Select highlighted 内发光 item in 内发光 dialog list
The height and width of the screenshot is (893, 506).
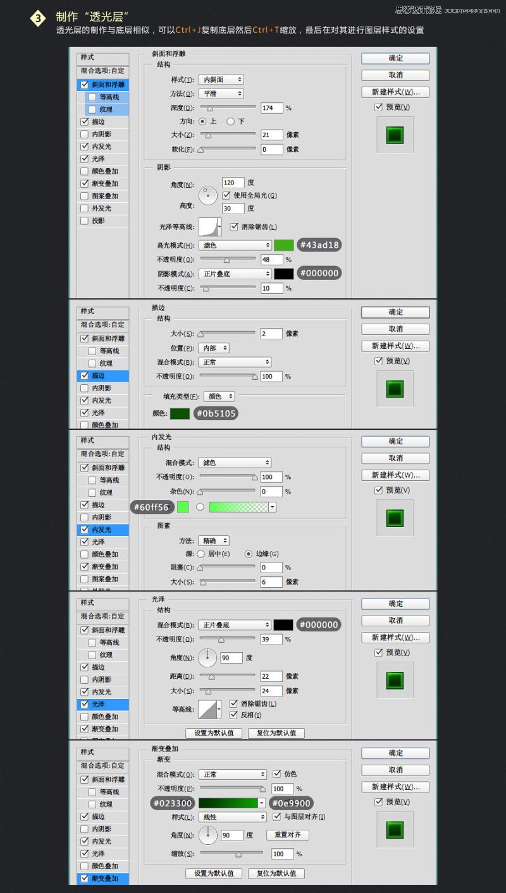[102, 530]
